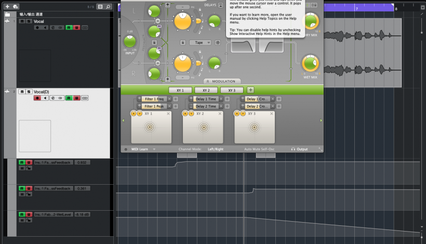Mute automation on first Feedback lane
Screen dimensions: 426x244
(x=22, y=168)
